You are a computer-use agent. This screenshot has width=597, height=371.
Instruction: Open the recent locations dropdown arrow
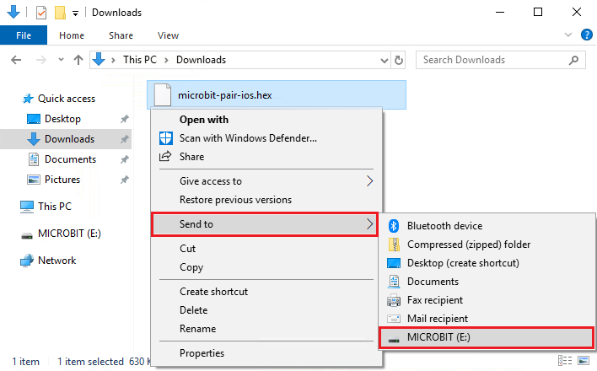click(61, 60)
